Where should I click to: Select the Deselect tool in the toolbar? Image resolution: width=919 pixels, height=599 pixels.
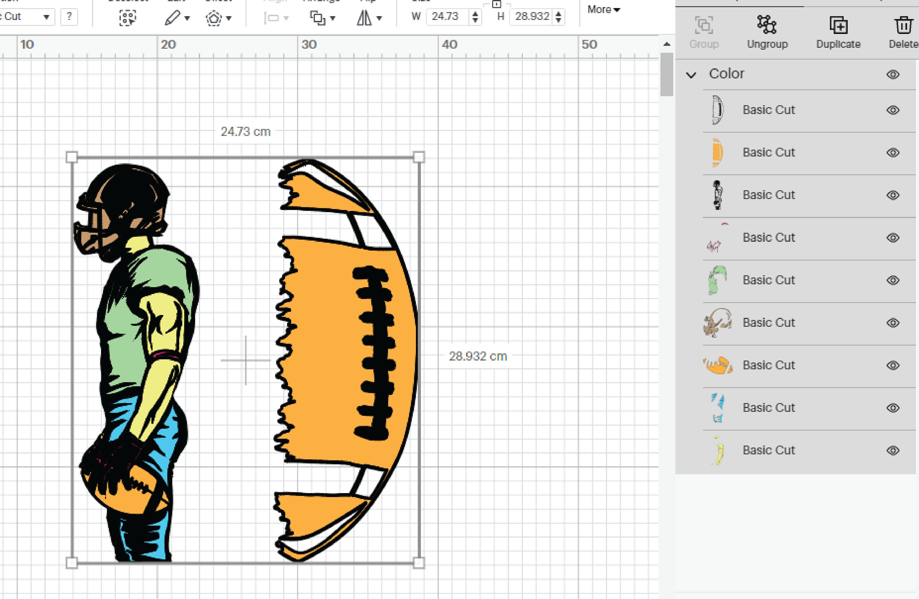[127, 17]
